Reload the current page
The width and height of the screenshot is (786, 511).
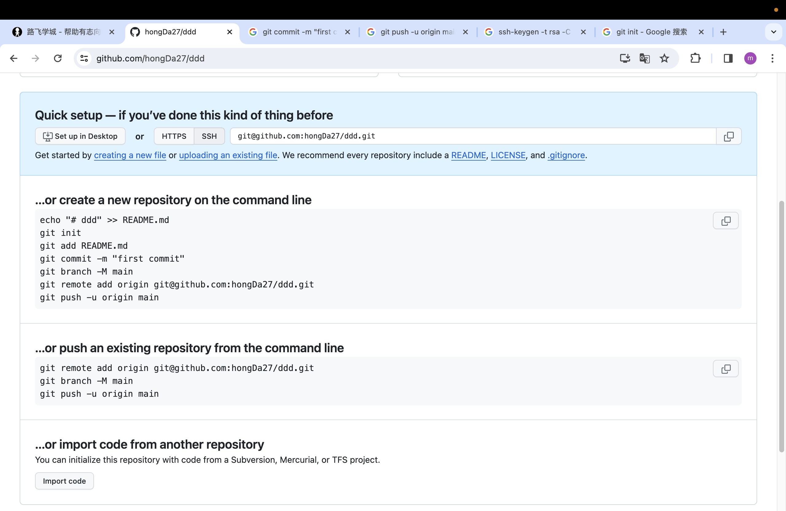pyautogui.click(x=58, y=58)
